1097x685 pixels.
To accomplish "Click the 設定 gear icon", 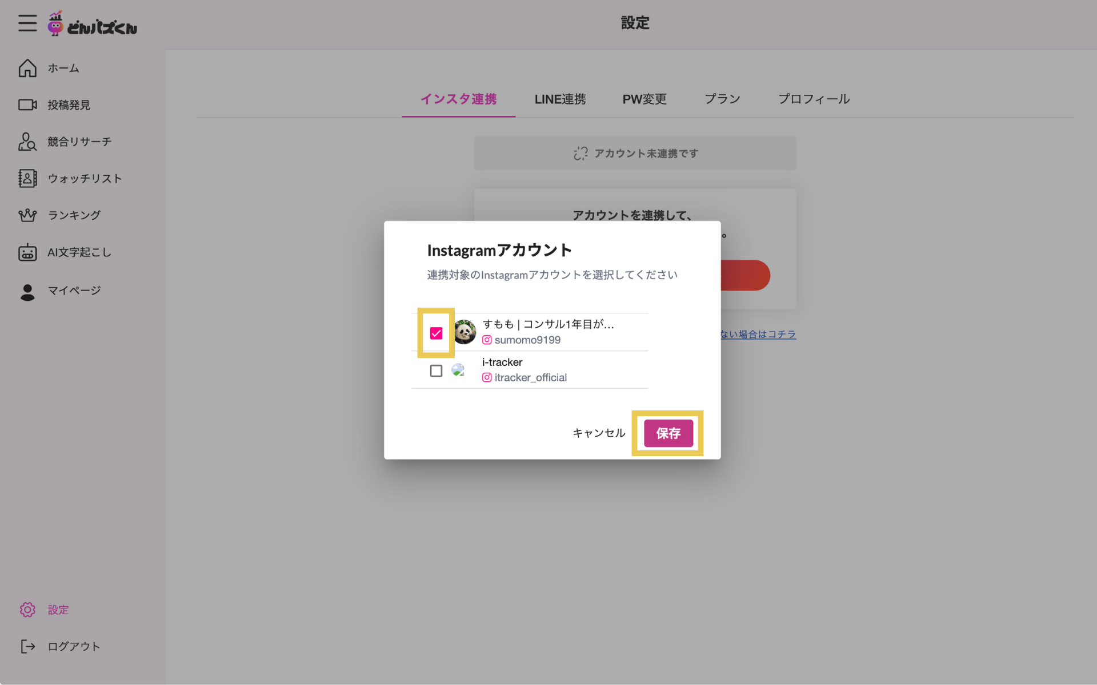I will tap(27, 610).
